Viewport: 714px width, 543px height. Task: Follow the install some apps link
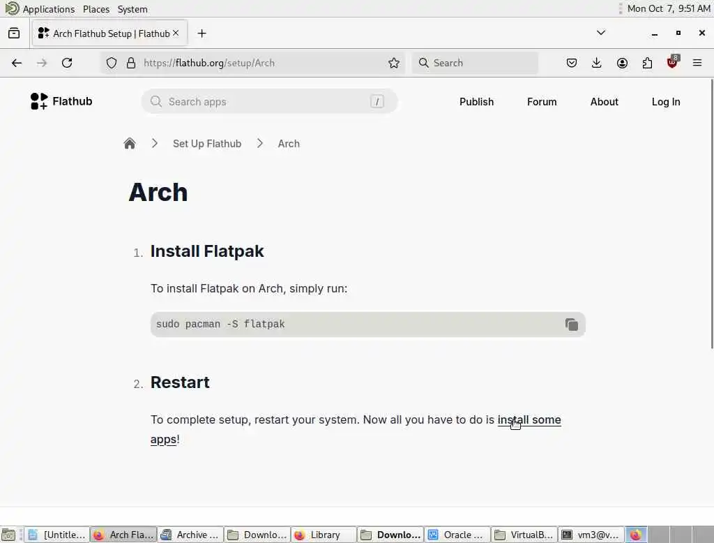pyautogui.click(x=529, y=419)
